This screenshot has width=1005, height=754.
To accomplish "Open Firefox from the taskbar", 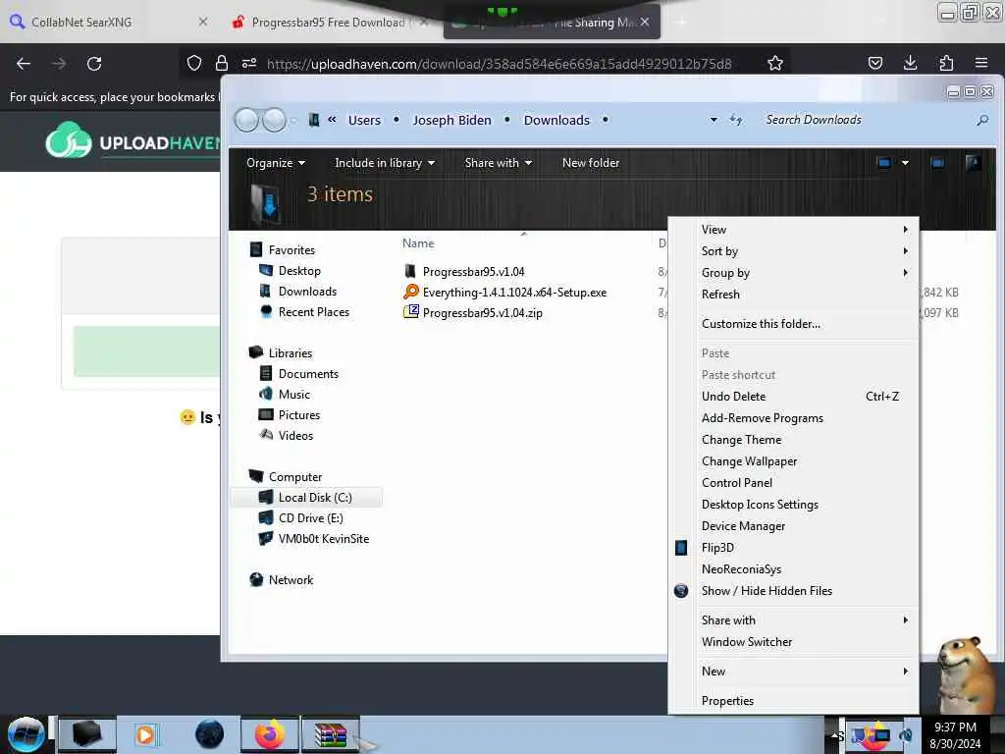I will [x=270, y=734].
